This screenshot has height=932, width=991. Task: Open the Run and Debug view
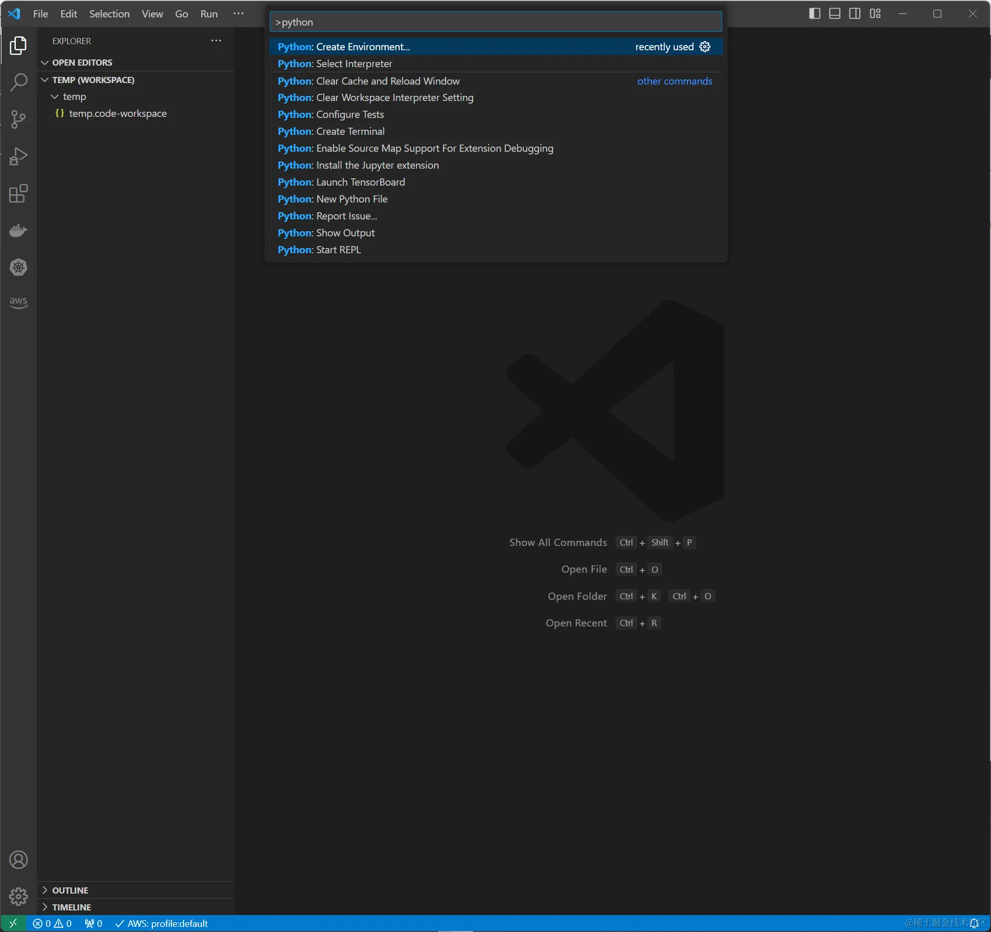coord(18,156)
